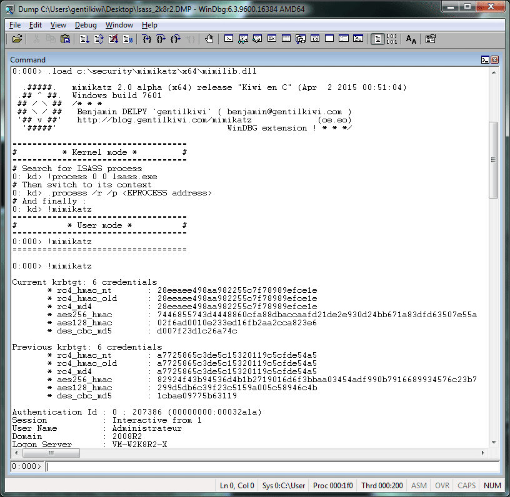This screenshot has height=497, width=510.
Task: Click the command input field at 0:000> prompt
Action: (x=272, y=466)
